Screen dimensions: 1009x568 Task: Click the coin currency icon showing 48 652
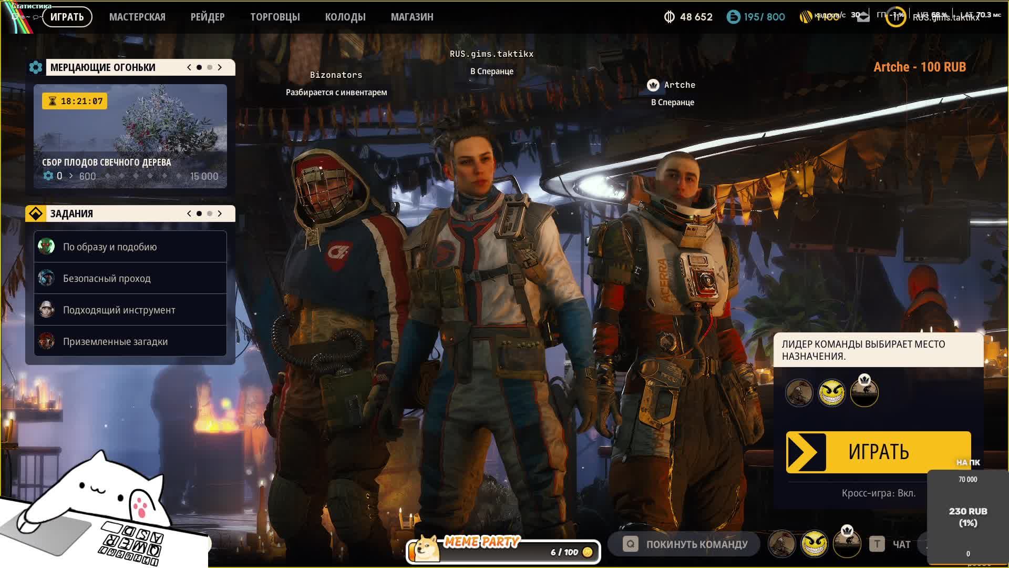(669, 17)
